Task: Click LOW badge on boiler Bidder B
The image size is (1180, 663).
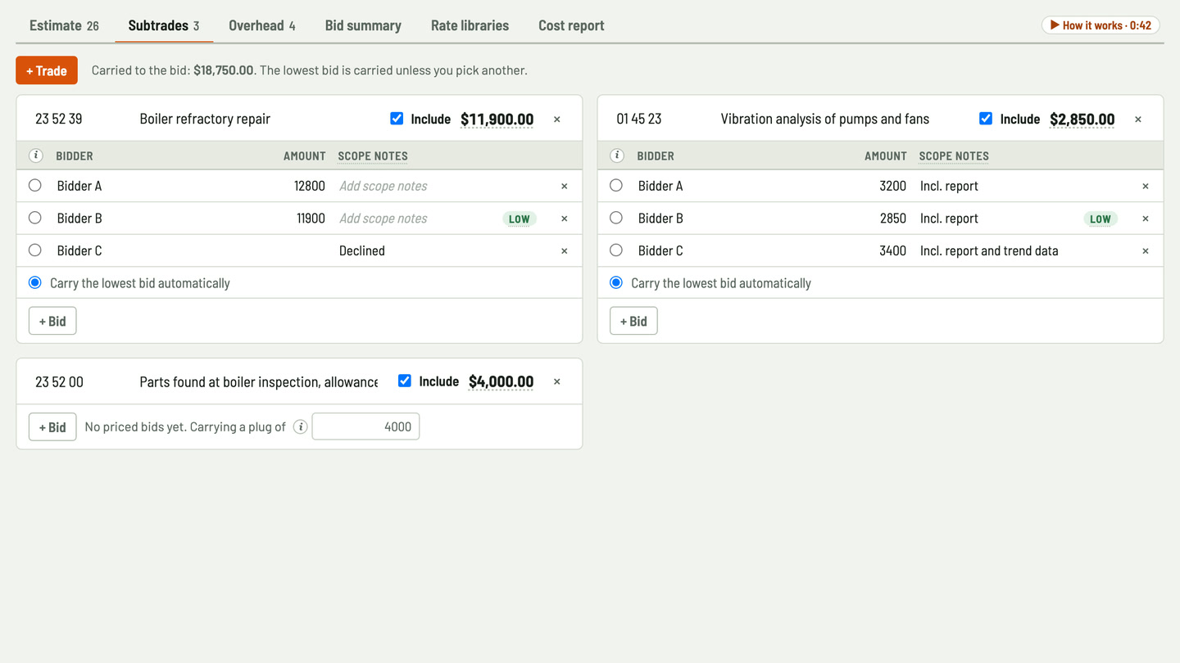Action: coord(520,219)
